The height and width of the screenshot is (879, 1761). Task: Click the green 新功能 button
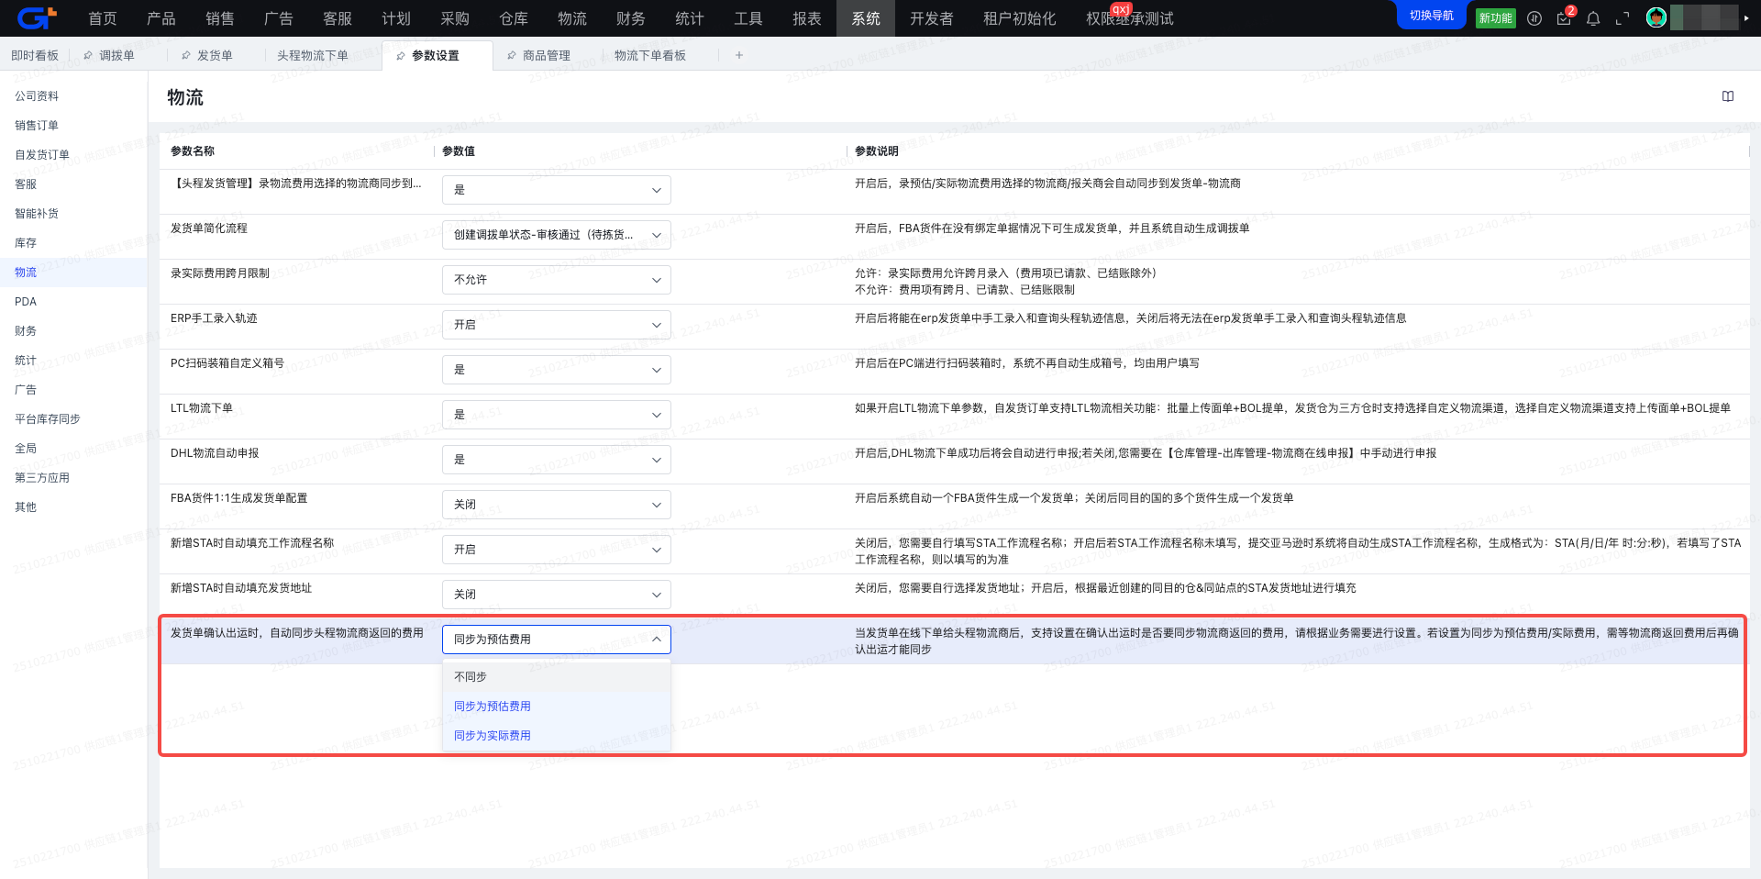[1496, 18]
